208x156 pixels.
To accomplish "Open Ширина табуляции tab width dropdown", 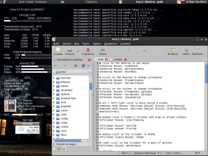I will 148,153.
